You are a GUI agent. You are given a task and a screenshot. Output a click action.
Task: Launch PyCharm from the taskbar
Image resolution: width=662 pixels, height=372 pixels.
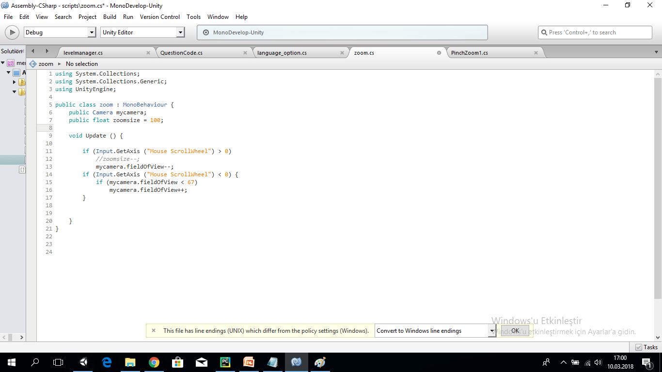click(x=225, y=362)
